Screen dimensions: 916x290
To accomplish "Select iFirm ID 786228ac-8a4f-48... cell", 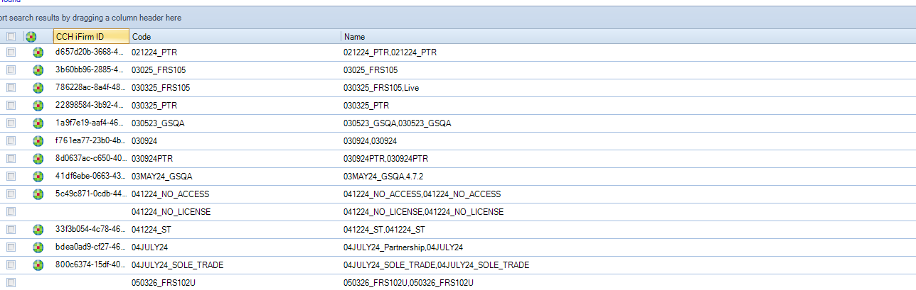I will click(x=91, y=88).
